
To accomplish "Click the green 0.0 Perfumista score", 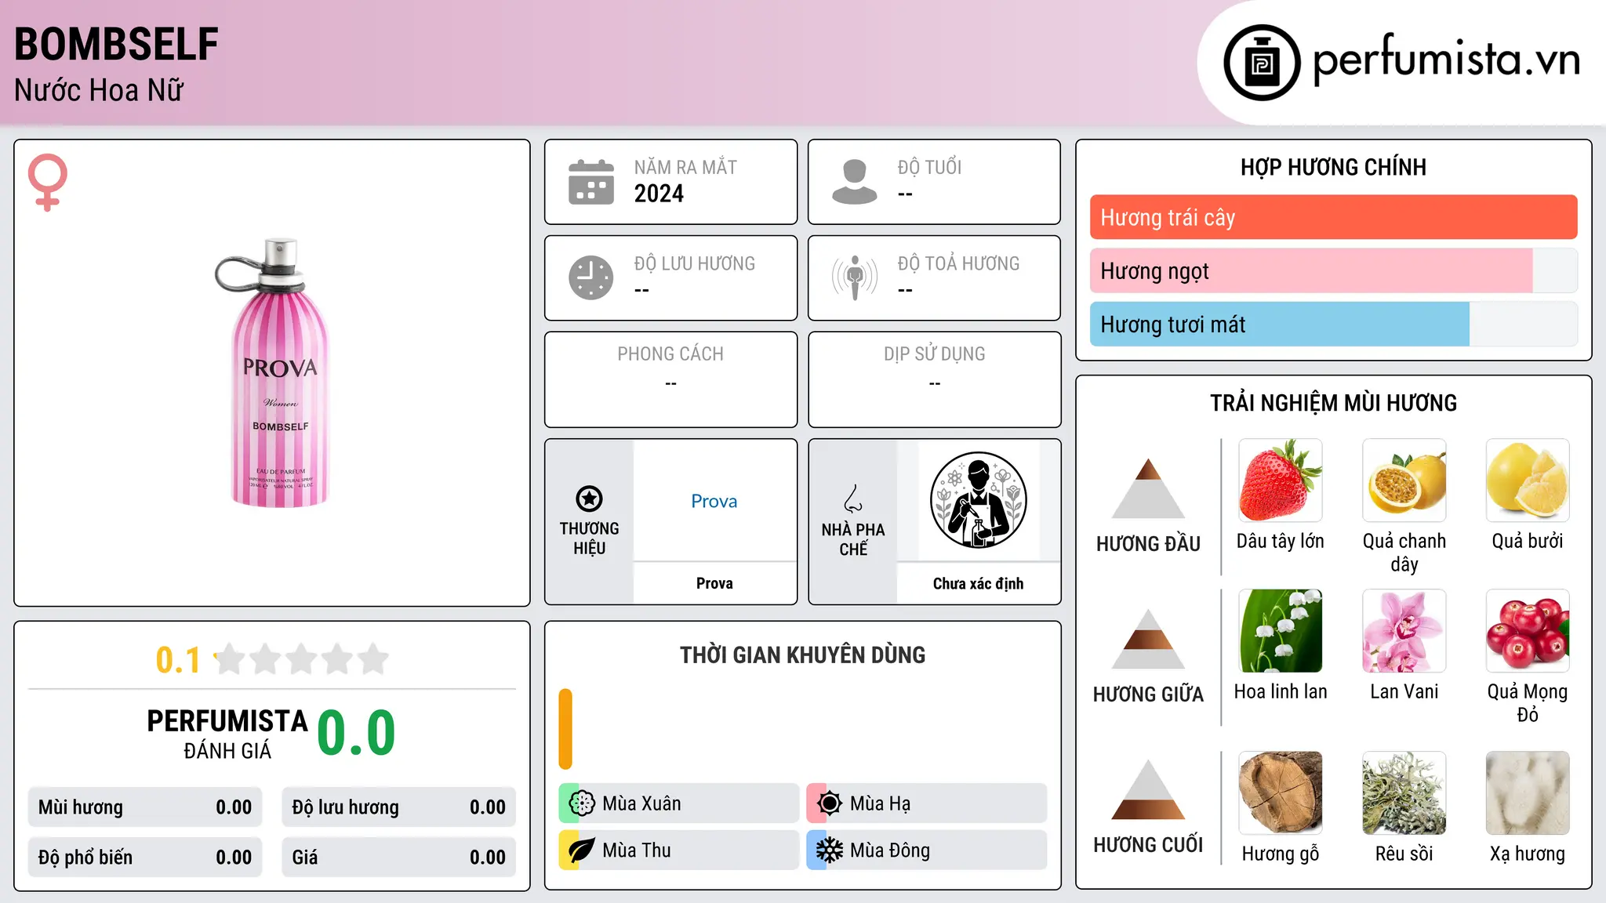I will (356, 733).
